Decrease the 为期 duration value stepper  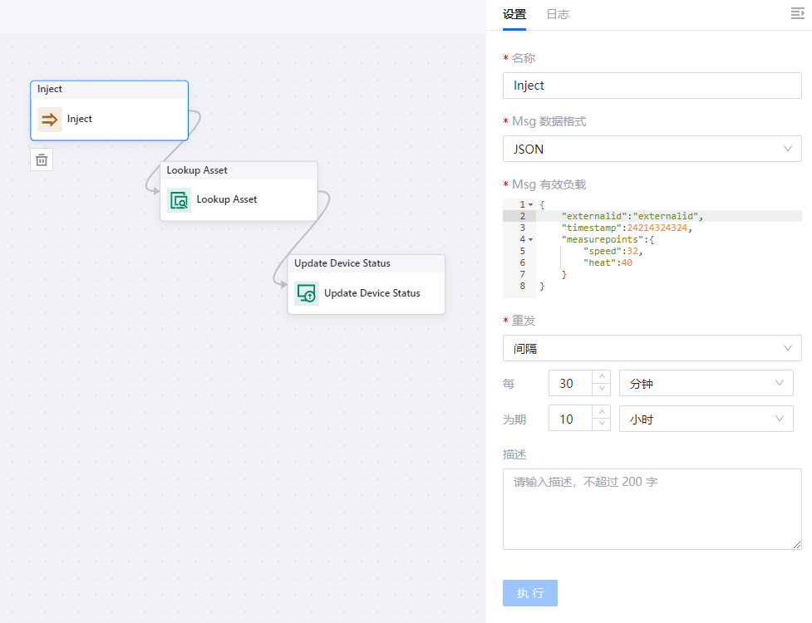pos(601,424)
